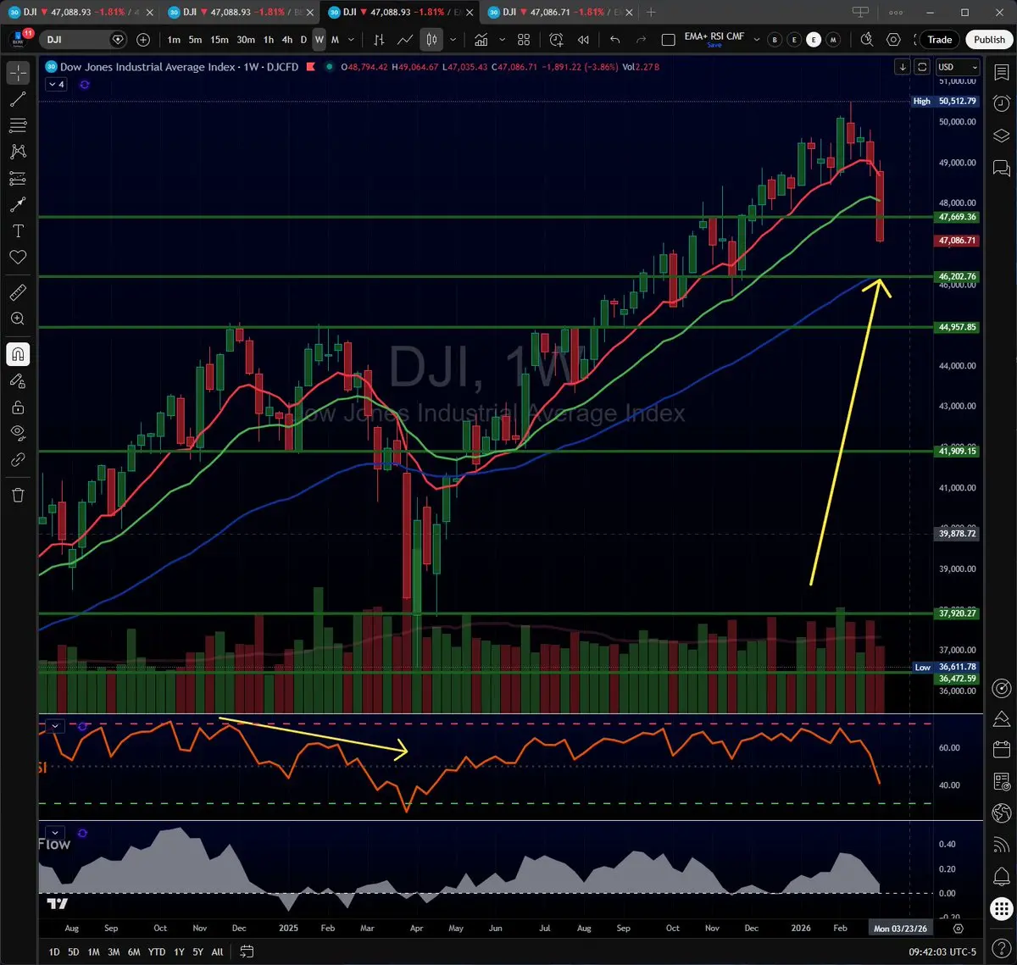Image resolution: width=1017 pixels, height=965 pixels.
Task: Set the date range to All
Action: tap(218, 951)
